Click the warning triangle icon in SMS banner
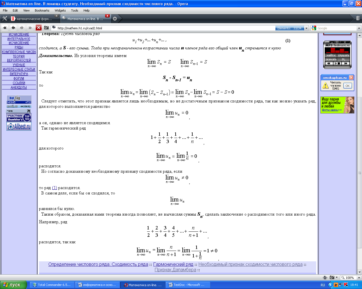This screenshot has width=362, height=289. (x=326, y=86)
